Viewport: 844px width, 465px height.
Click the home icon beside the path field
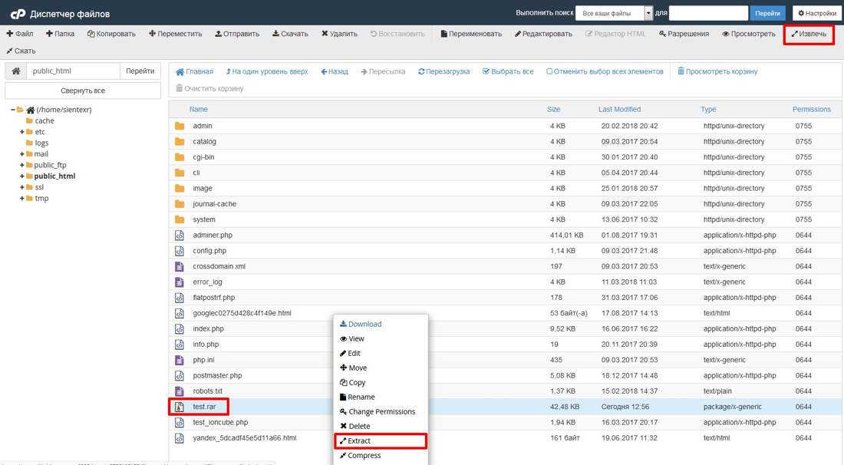[15, 71]
